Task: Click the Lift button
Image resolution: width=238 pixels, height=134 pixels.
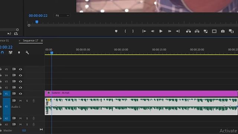Action: (x=189, y=31)
